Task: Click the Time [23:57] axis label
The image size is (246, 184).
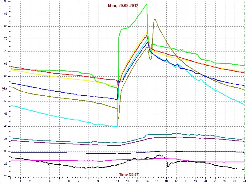Action: coord(129,174)
